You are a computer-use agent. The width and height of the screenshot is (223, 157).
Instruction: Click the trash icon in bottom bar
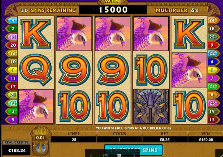point(119,155)
